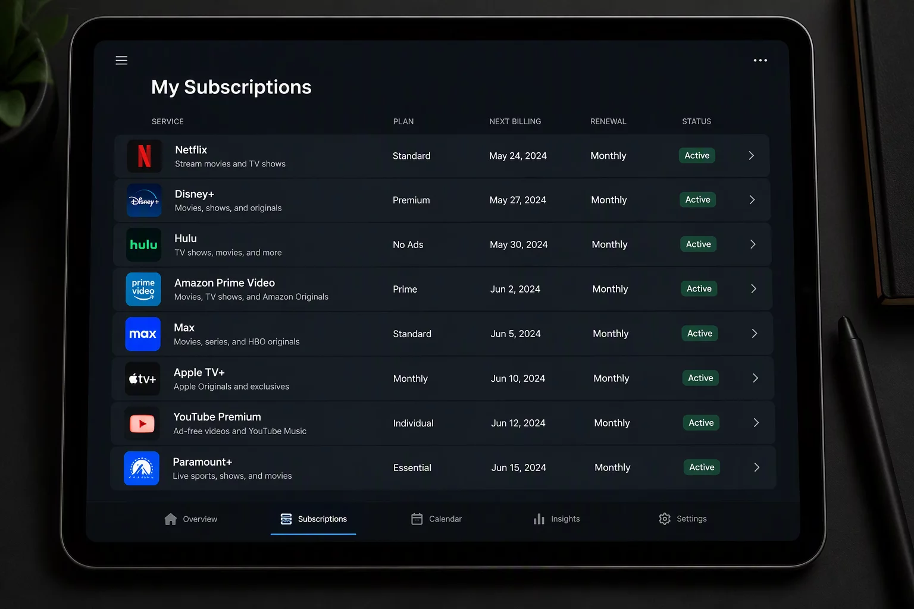Expand the Max row chevron
914x609 pixels.
pos(755,333)
